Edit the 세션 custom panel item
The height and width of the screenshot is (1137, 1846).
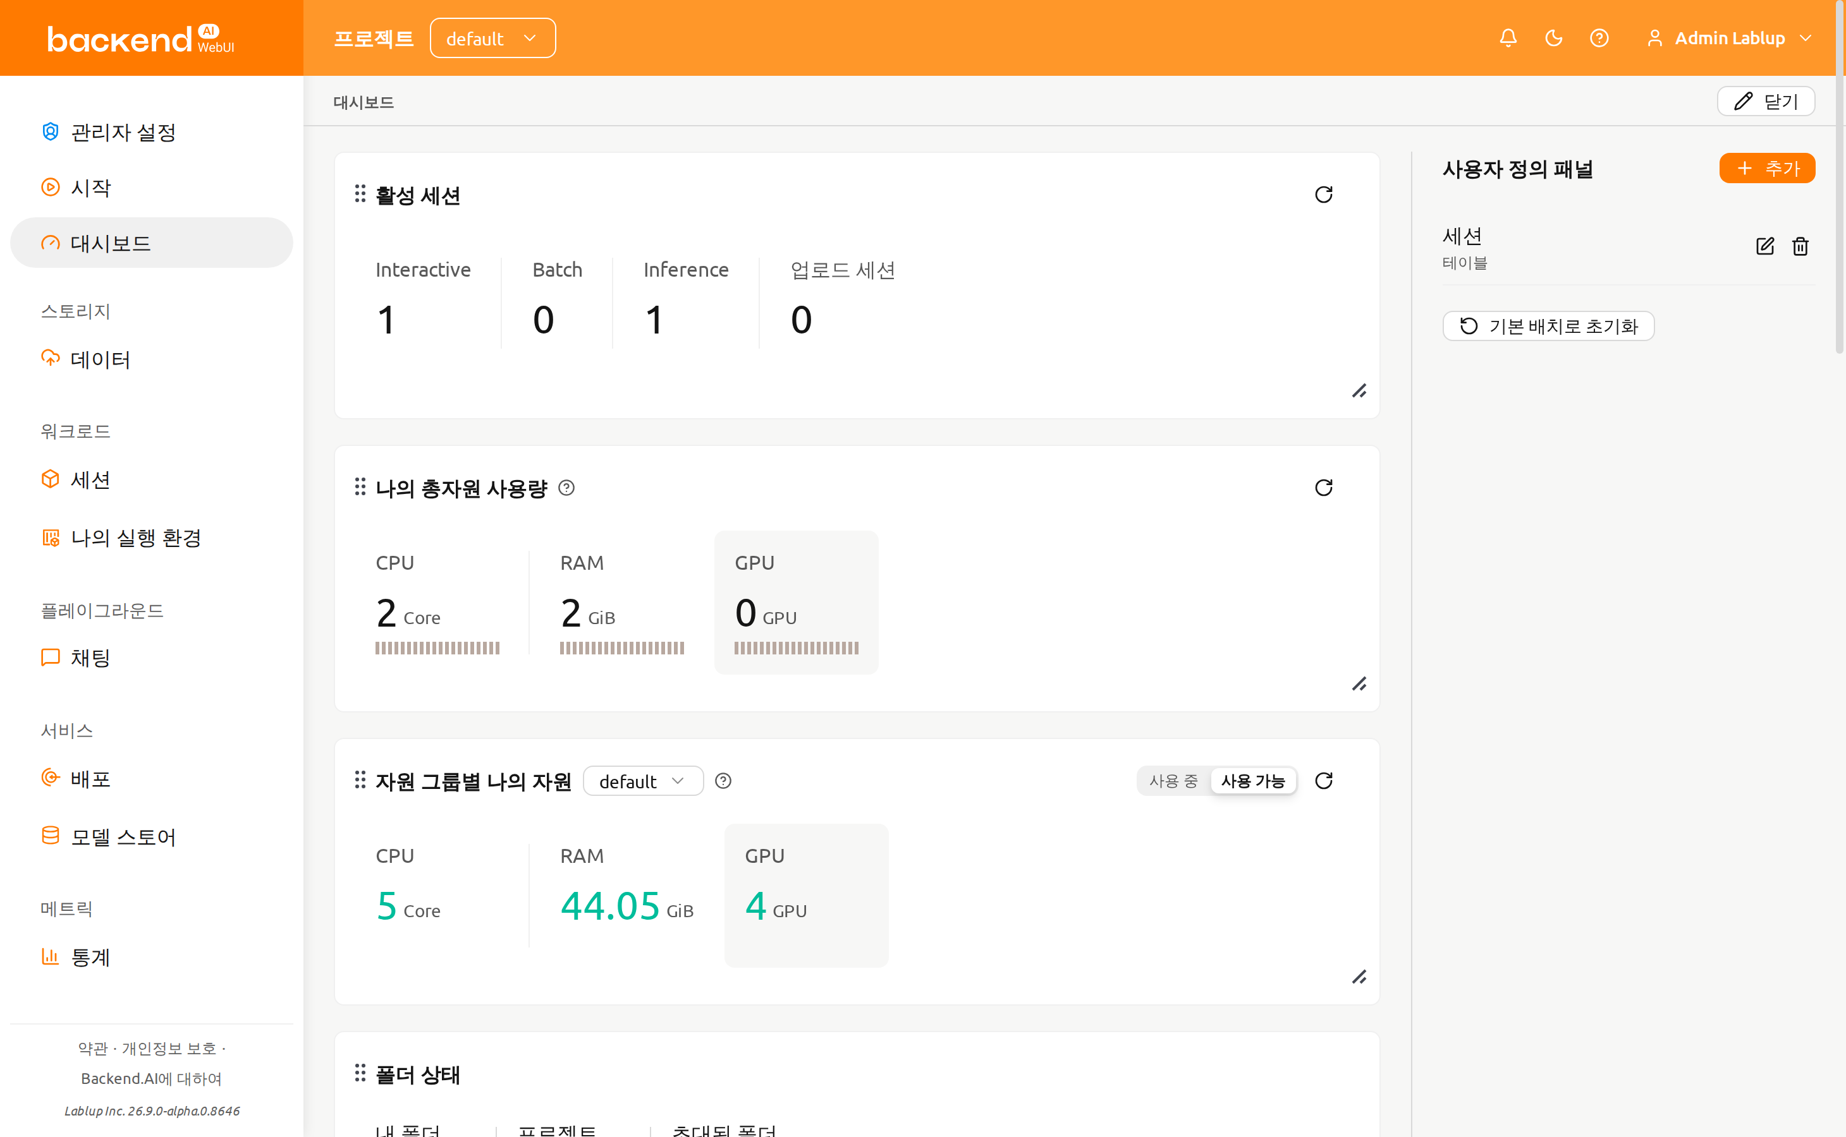coord(1764,246)
